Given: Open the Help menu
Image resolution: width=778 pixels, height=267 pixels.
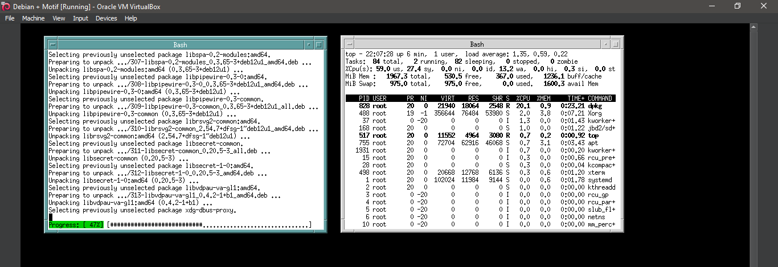Looking at the screenshot, I should (131, 18).
